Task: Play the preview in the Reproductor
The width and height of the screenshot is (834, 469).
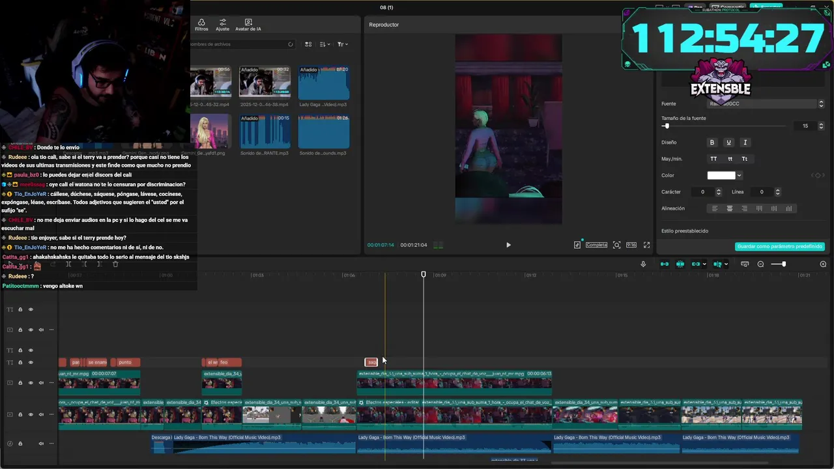Action: (x=508, y=245)
